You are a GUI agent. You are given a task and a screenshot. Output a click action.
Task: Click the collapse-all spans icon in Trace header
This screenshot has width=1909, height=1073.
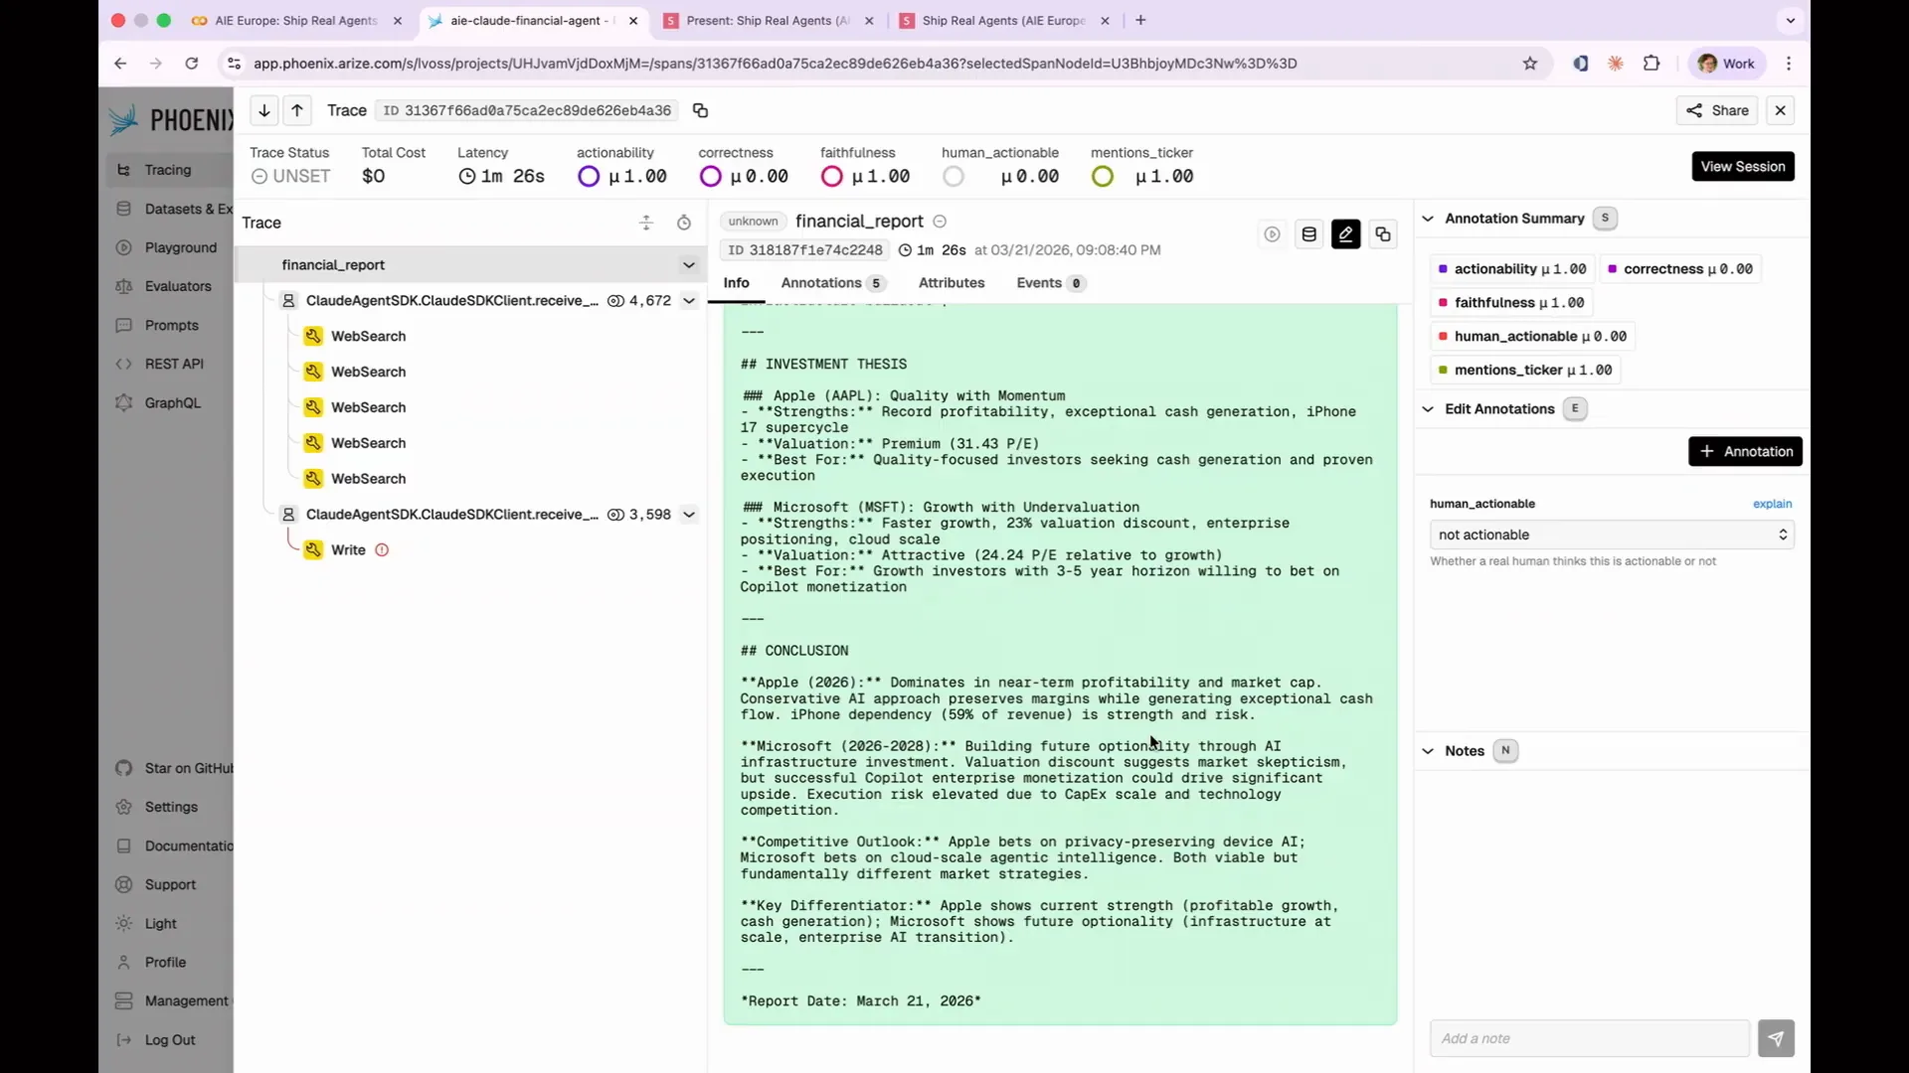[646, 223]
